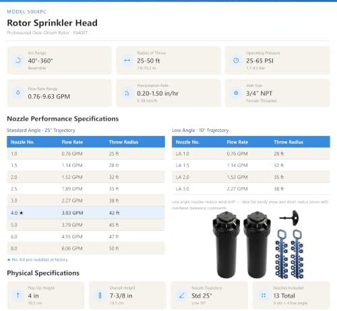Click the '3/4" NPT' inlet value
337x311 pixels.
click(x=259, y=94)
